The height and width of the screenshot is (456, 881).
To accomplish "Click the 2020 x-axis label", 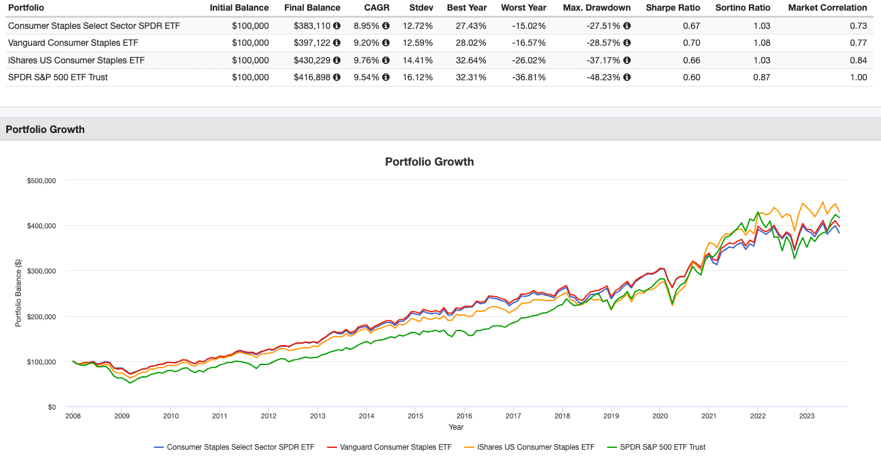I will 660,415.
